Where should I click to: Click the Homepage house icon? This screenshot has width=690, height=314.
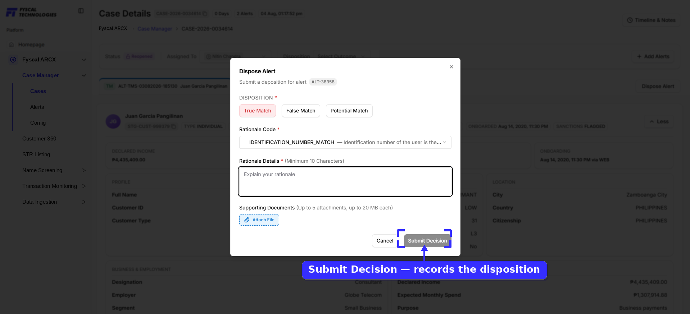(12, 45)
